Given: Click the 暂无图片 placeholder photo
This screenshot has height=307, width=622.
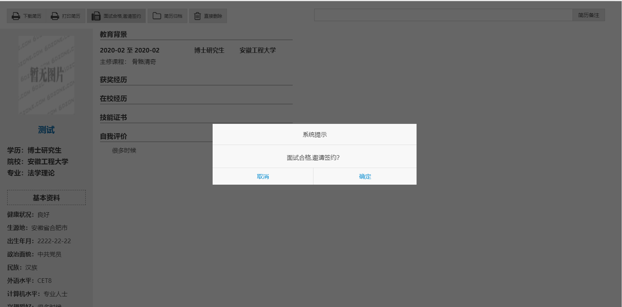Looking at the screenshot, I should pyautogui.click(x=46, y=75).
